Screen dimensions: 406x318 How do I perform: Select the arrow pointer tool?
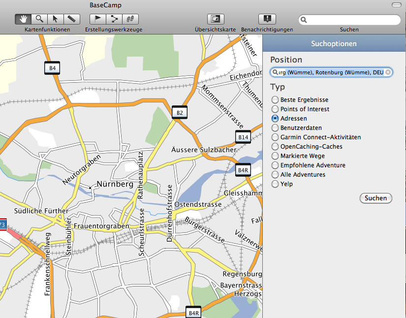pos(56,19)
